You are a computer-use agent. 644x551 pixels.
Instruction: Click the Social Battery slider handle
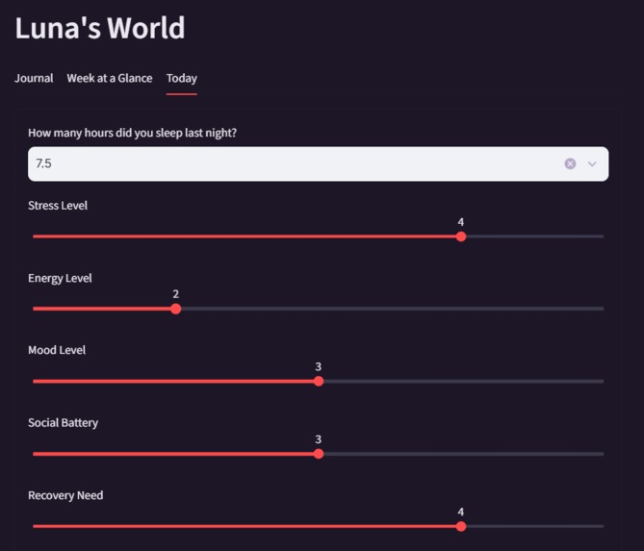pos(319,454)
